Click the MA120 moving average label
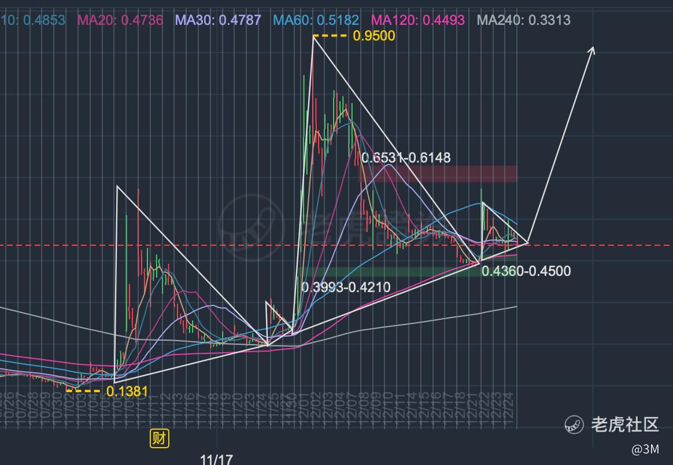673x465 pixels. [x=418, y=20]
